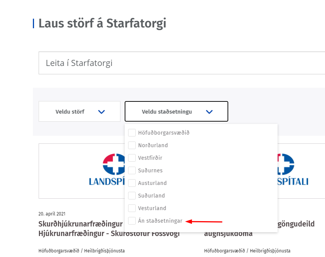Click the 20. apríl 2021 date label

tap(52, 214)
